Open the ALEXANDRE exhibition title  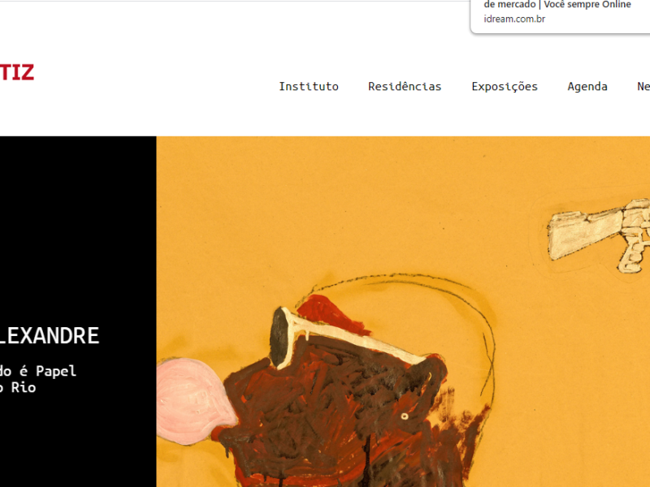[x=50, y=335]
